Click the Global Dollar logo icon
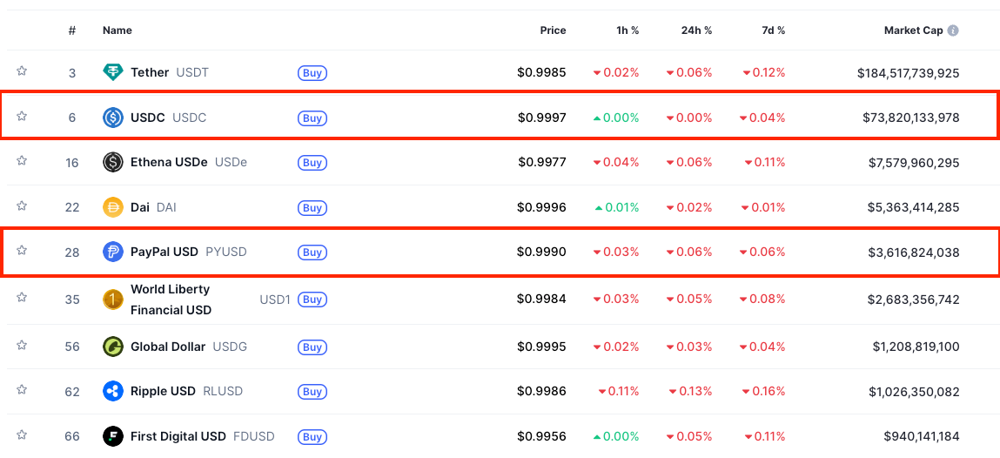The image size is (1000, 458). (x=113, y=347)
